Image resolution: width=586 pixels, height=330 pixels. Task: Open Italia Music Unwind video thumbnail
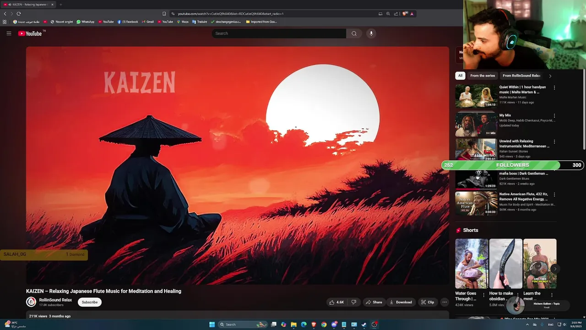tap(476, 150)
